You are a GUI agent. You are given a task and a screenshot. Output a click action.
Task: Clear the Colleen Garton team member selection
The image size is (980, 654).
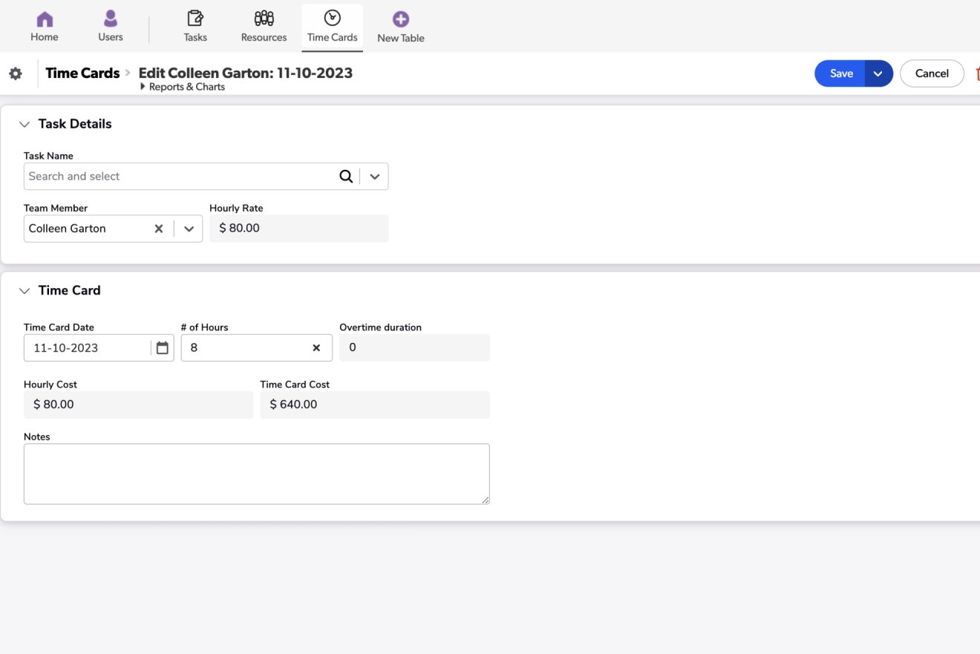point(158,229)
